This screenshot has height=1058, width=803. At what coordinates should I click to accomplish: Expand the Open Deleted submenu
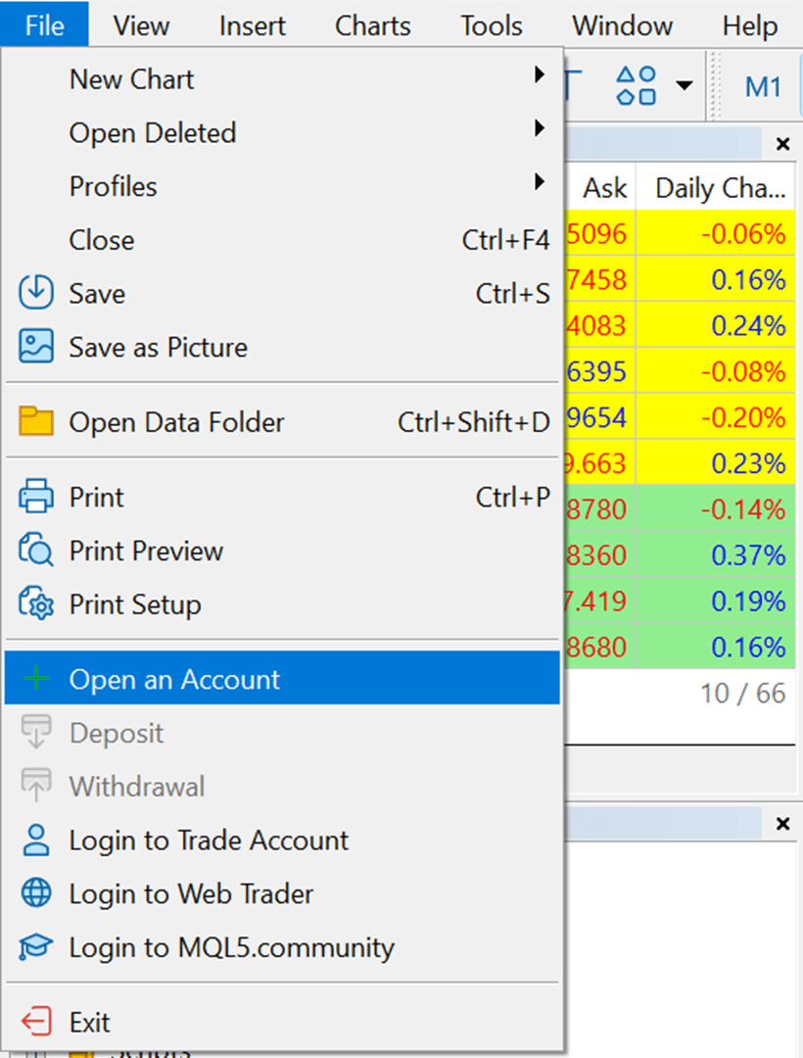539,128
